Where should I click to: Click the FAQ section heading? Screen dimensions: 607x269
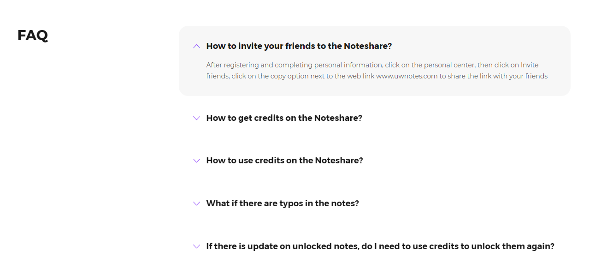tap(33, 35)
